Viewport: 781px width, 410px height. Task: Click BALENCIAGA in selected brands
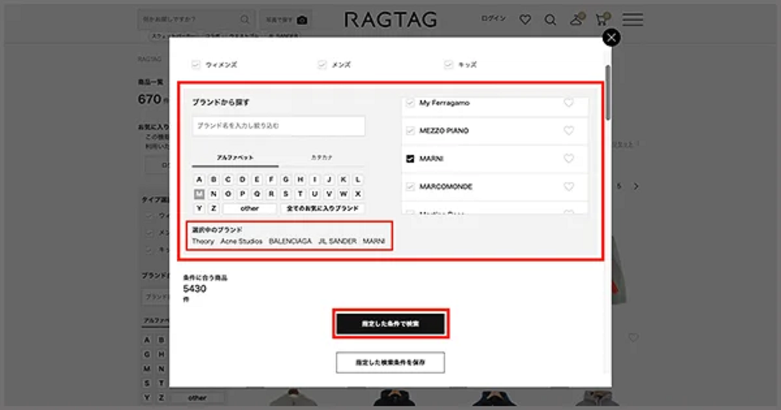290,241
